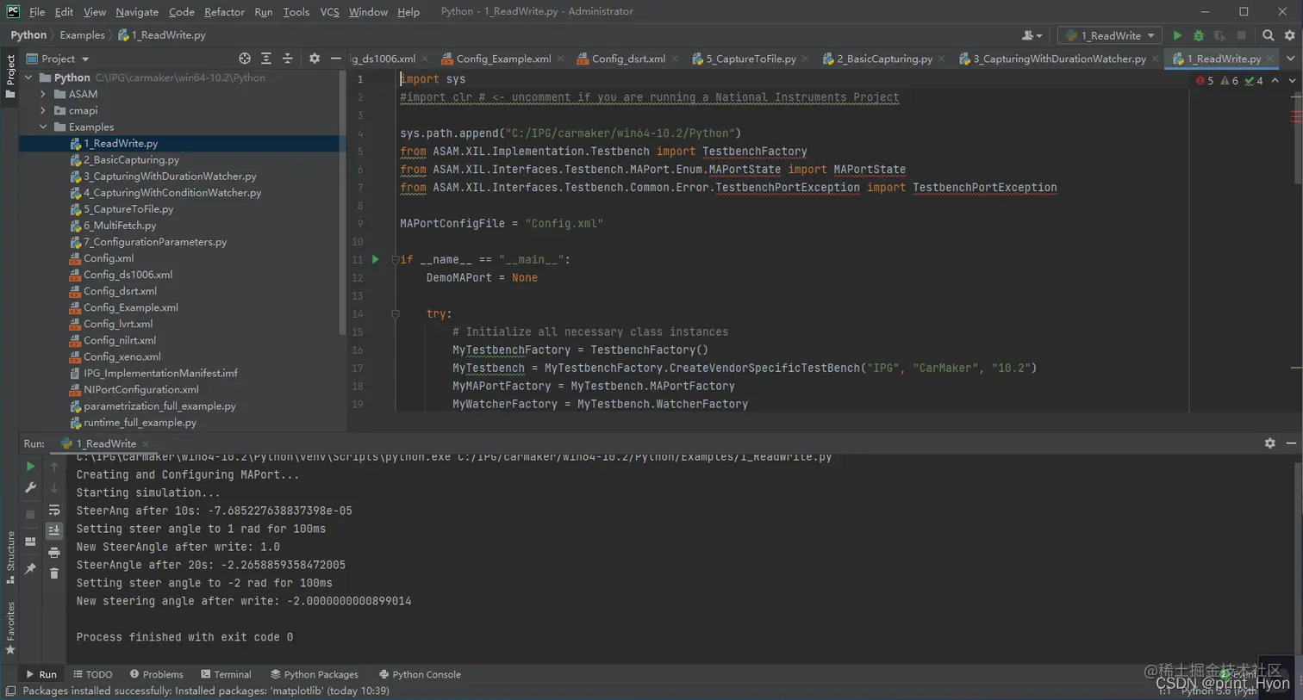This screenshot has height=700, width=1303.
Task: Click errors count indicator in editor
Action: [1205, 81]
